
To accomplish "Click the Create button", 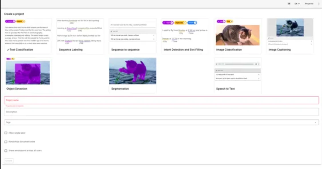I will click(8, 160).
